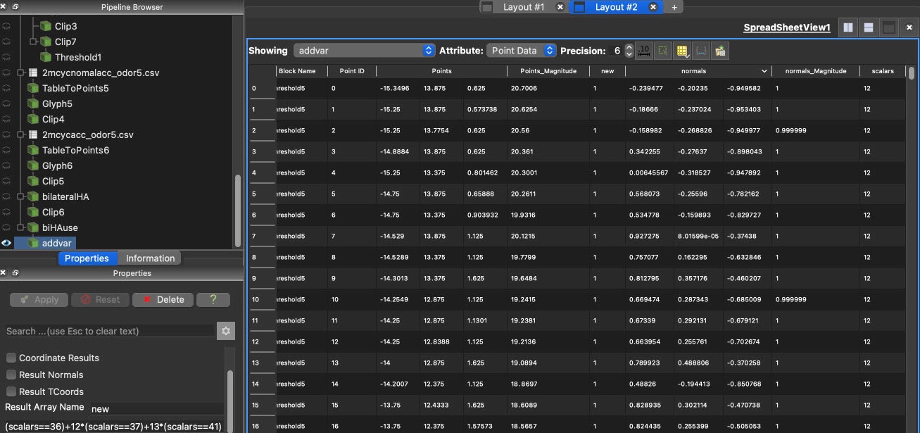Click the help question mark button

213,299
